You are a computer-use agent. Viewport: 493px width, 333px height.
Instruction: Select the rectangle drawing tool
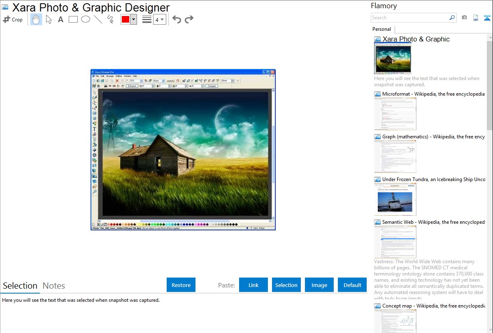[x=73, y=19]
